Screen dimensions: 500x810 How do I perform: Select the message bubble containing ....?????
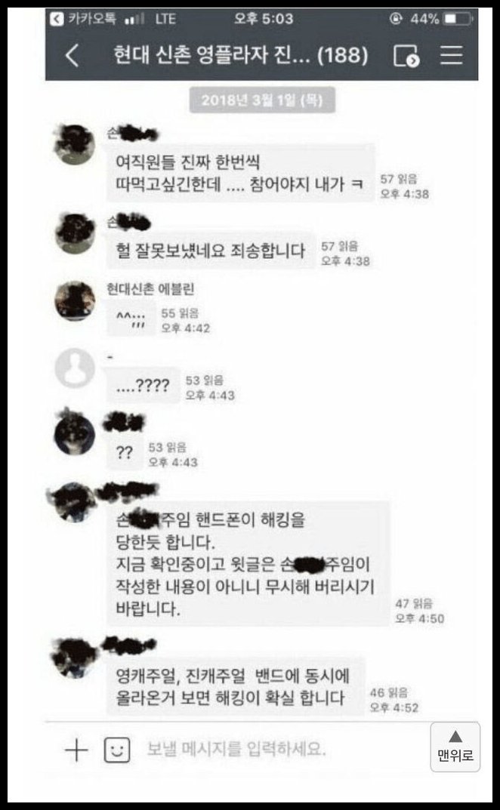point(144,385)
